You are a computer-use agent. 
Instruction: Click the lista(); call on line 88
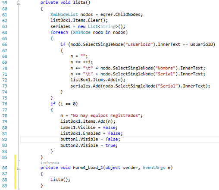60,180
